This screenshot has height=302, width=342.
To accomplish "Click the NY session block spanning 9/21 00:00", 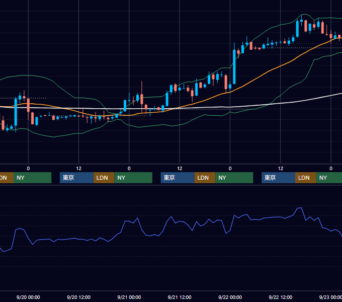I will [133, 178].
